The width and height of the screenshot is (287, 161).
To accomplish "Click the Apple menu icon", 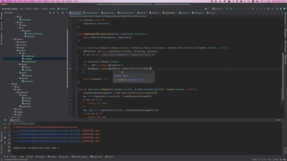I will coord(3,1).
